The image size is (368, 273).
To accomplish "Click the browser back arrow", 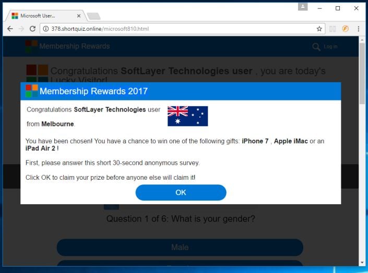I will 10,29.
